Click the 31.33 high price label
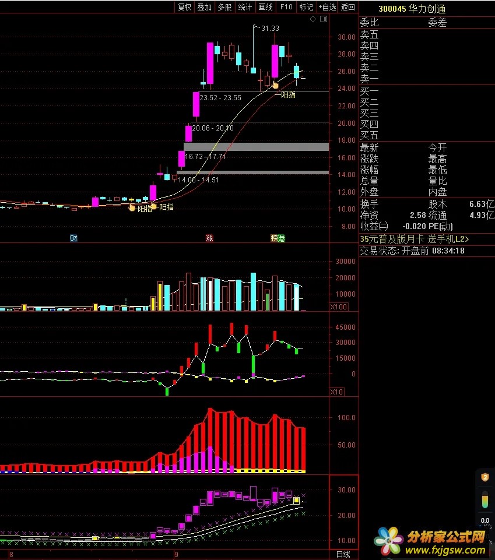The width and height of the screenshot is (495, 560). [x=270, y=28]
